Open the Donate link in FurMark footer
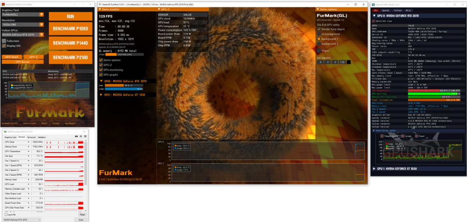Screen dimensions: 467x222 tap(55, 123)
